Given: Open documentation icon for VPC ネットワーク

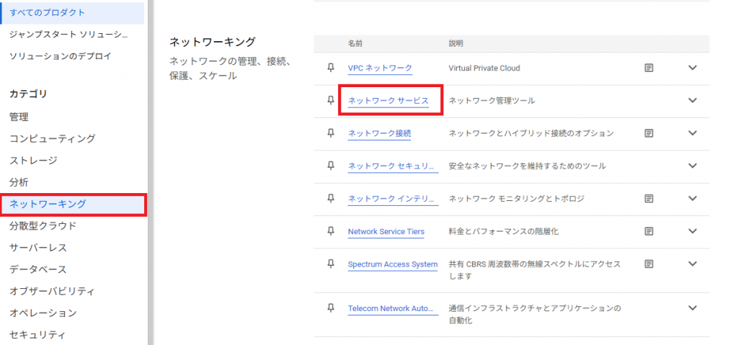Looking at the screenshot, I should [649, 68].
